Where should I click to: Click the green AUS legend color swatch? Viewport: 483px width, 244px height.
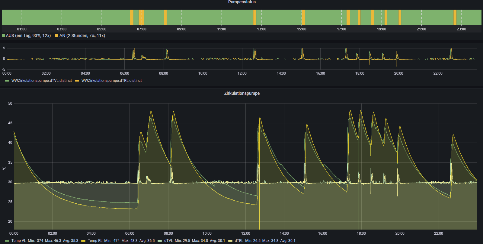(3, 36)
